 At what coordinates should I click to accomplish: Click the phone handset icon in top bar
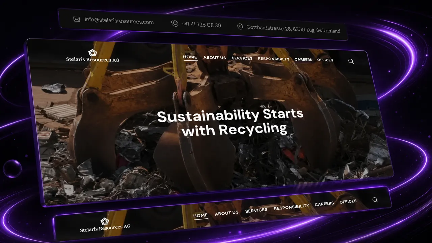(x=174, y=24)
